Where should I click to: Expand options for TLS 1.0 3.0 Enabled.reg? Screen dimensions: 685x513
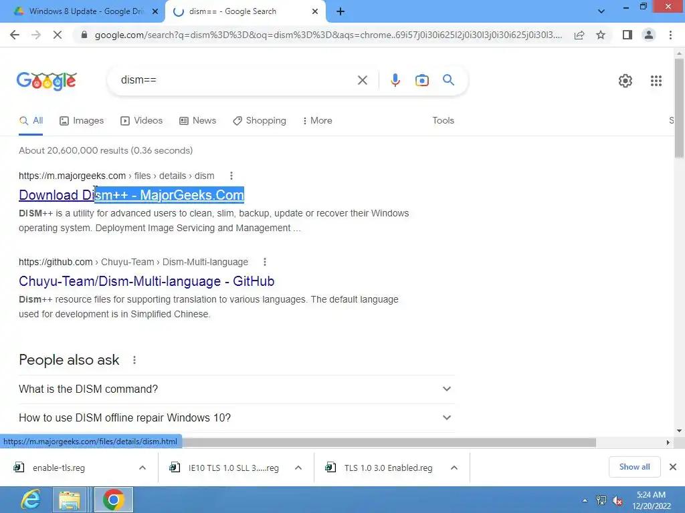pyautogui.click(x=454, y=468)
